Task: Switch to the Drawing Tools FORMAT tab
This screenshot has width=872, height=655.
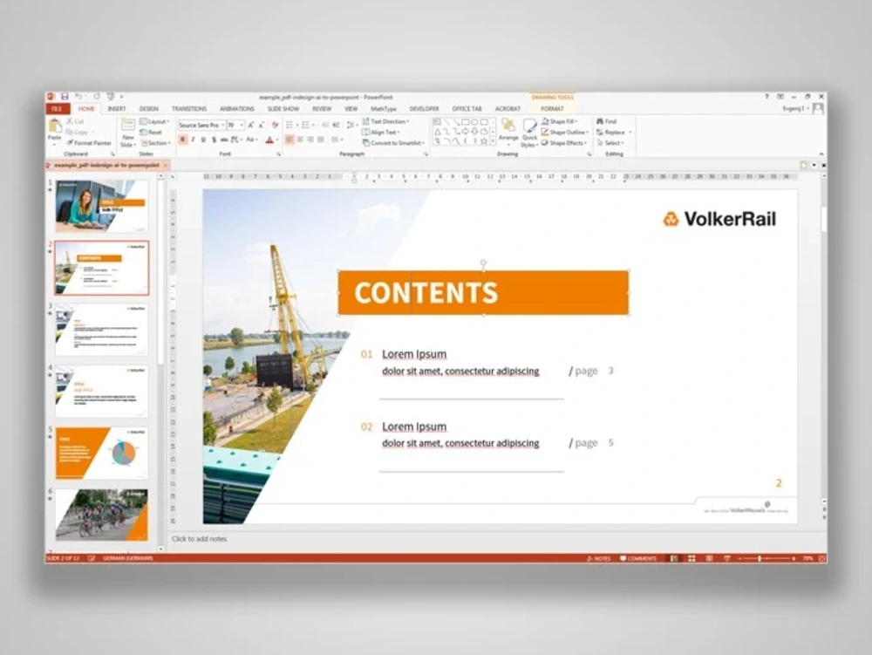Action: point(552,109)
